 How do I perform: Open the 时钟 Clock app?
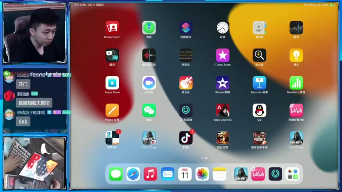pyautogui.click(x=222, y=28)
